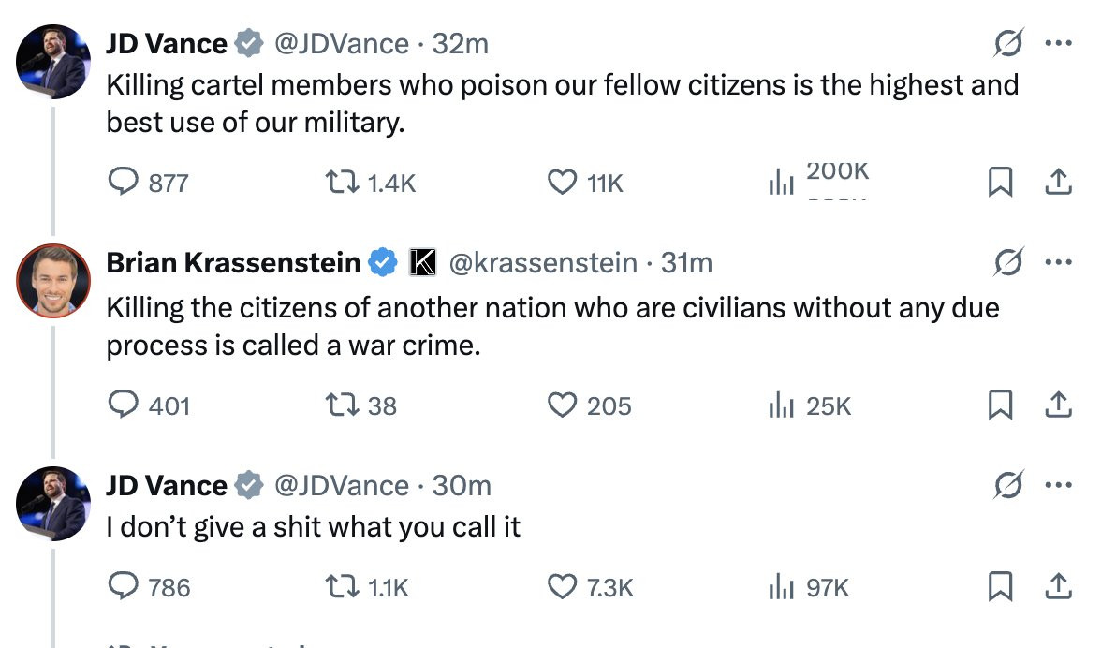Viewport: 1101px width, 648px height.
Task: View analytics on the 97K views reply
Action: click(x=809, y=587)
